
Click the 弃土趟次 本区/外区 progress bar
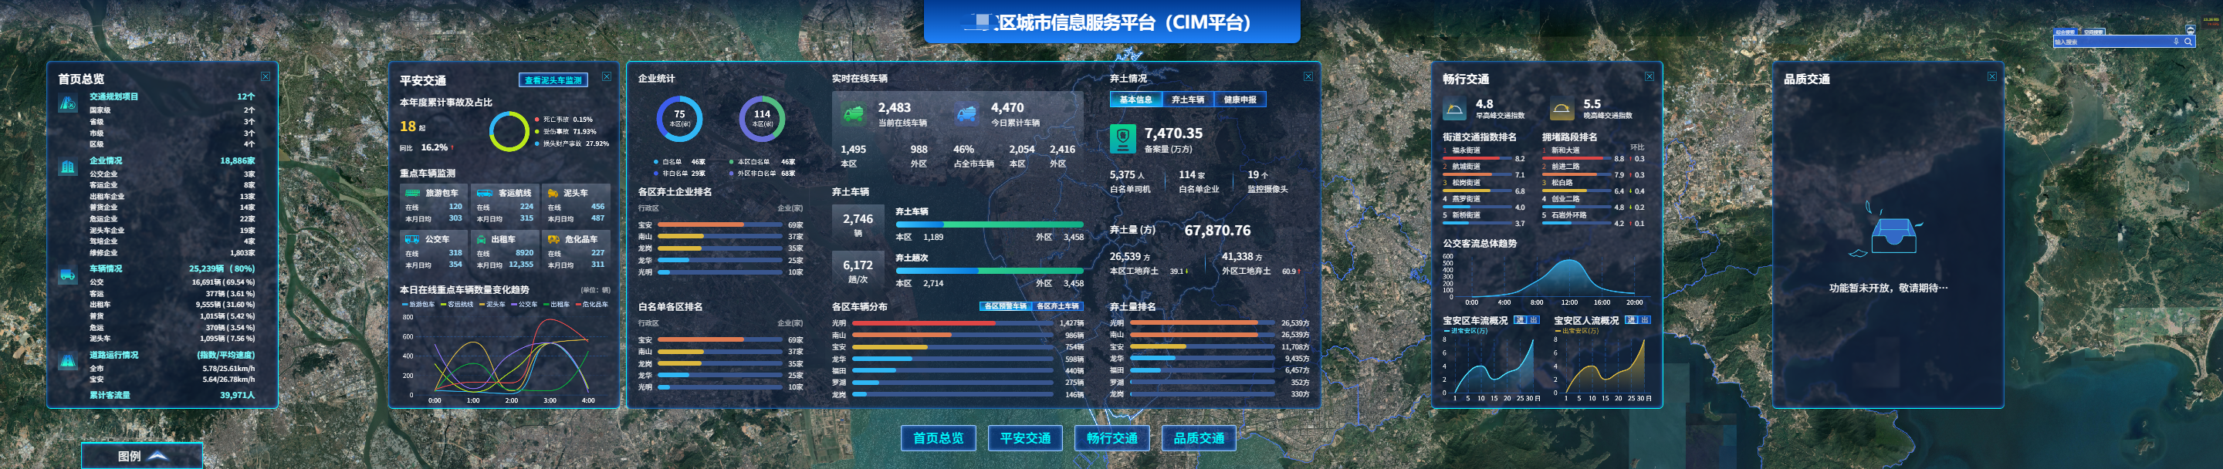tap(989, 271)
